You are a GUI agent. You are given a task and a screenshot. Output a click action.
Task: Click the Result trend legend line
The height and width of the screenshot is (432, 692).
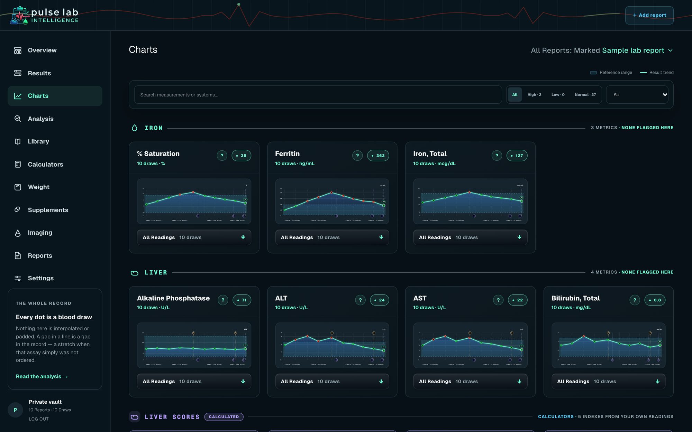pos(643,73)
